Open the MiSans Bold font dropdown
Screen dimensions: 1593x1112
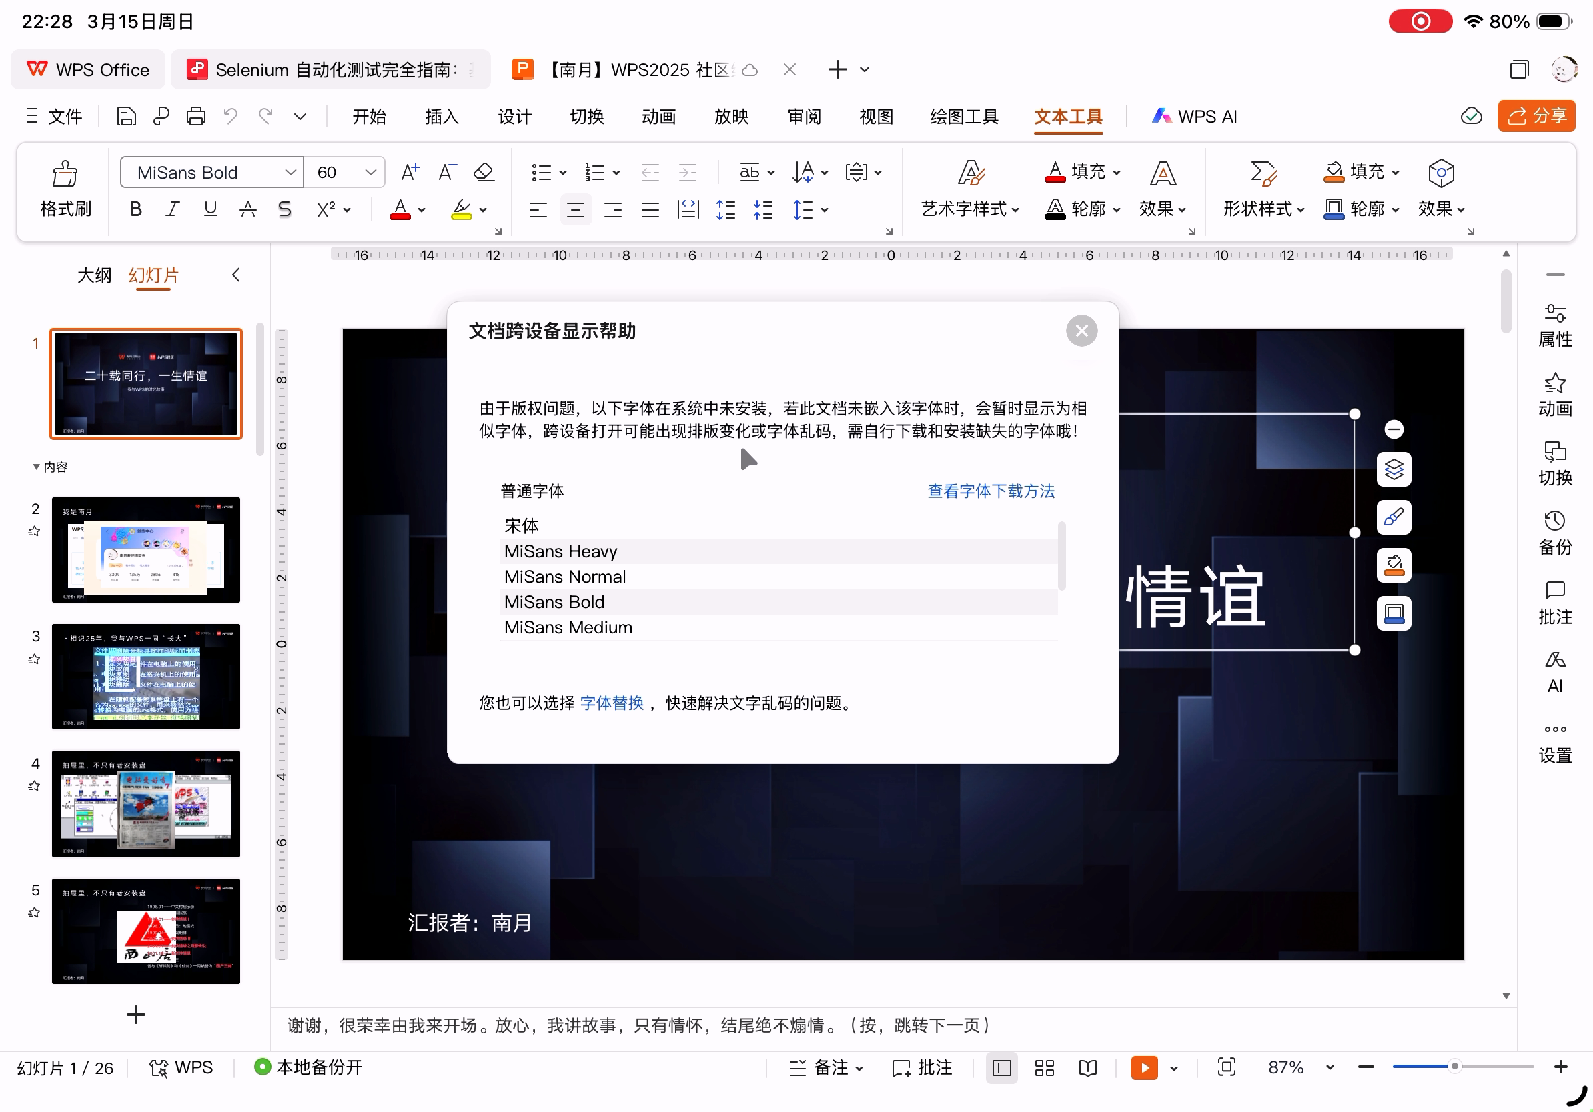pos(291,172)
